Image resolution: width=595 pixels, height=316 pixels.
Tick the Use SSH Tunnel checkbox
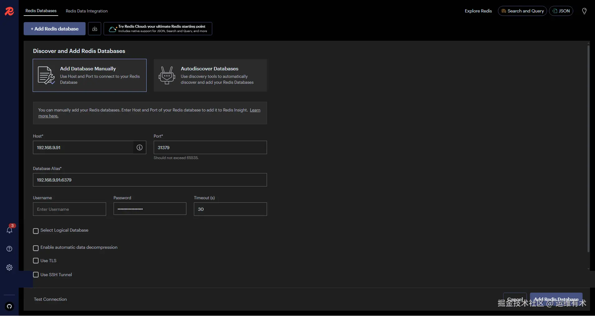click(36, 275)
